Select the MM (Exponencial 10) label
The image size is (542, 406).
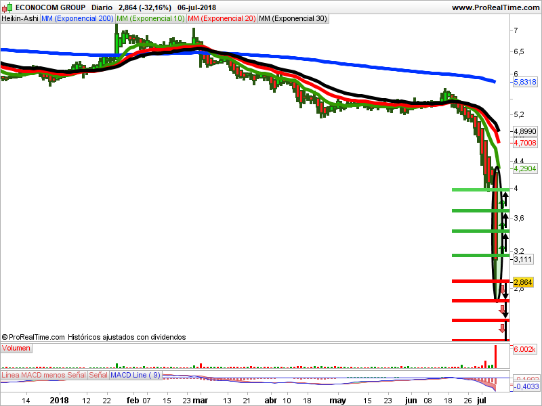[150, 19]
